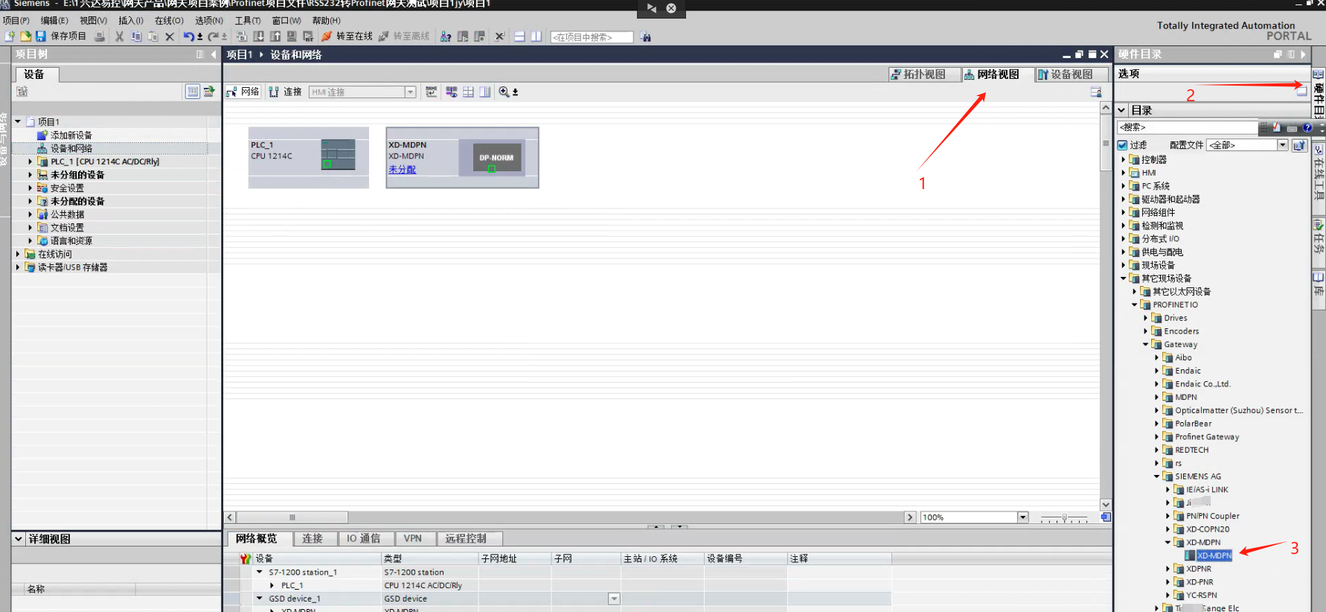The image size is (1326, 612).
Task: Click the catalog profile settings icon
Action: click(1299, 145)
